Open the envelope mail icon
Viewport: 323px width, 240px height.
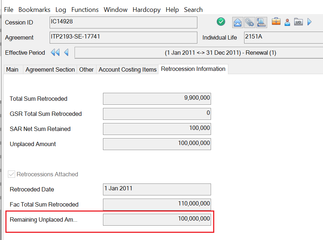coord(238,22)
